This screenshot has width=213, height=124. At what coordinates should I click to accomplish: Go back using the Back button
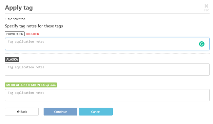coord(22,112)
